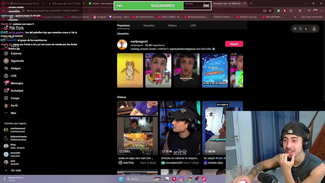Screen dimensions: 325x183
Task: Switch to the Populares tab
Action: tap(123, 25)
